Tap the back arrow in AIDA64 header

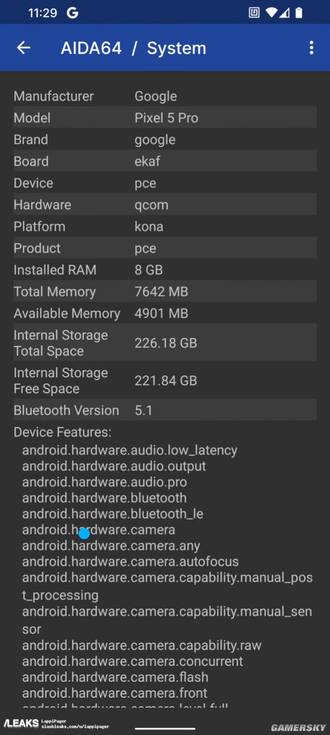(23, 48)
